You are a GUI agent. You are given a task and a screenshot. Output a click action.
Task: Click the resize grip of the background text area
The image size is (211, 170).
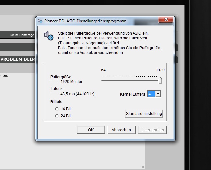click(x=143, y=167)
